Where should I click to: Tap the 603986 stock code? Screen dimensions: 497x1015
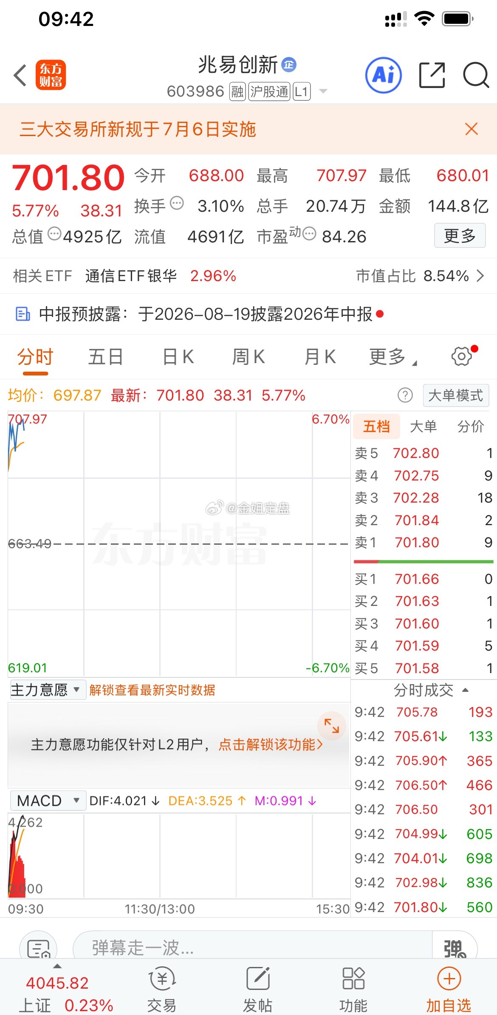(195, 91)
